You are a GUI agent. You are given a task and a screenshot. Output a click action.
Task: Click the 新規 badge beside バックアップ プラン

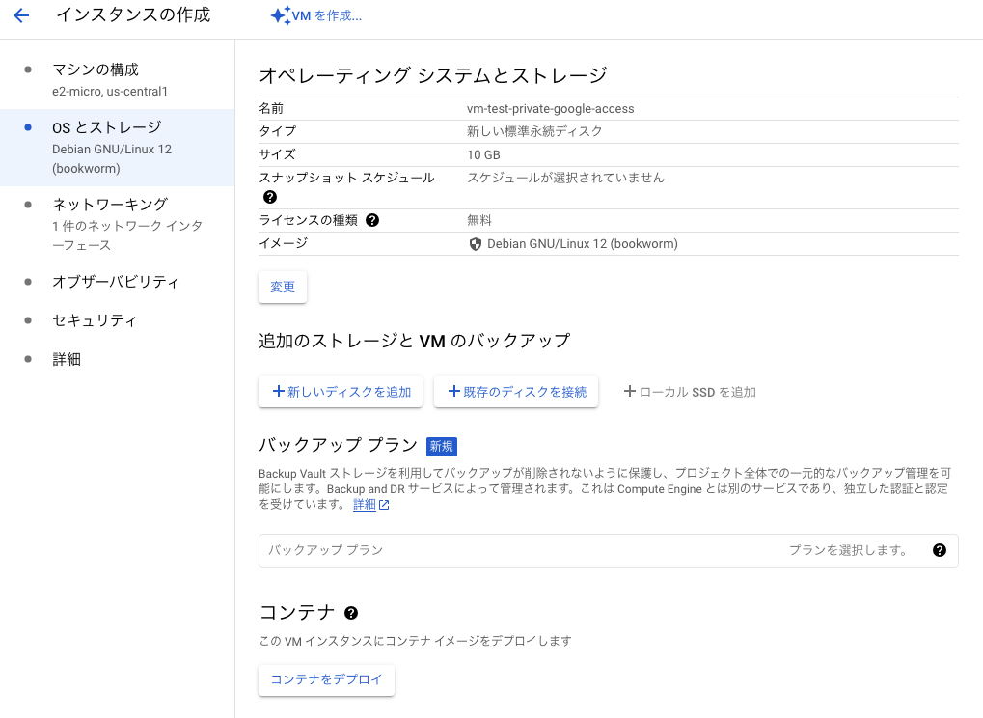click(442, 447)
